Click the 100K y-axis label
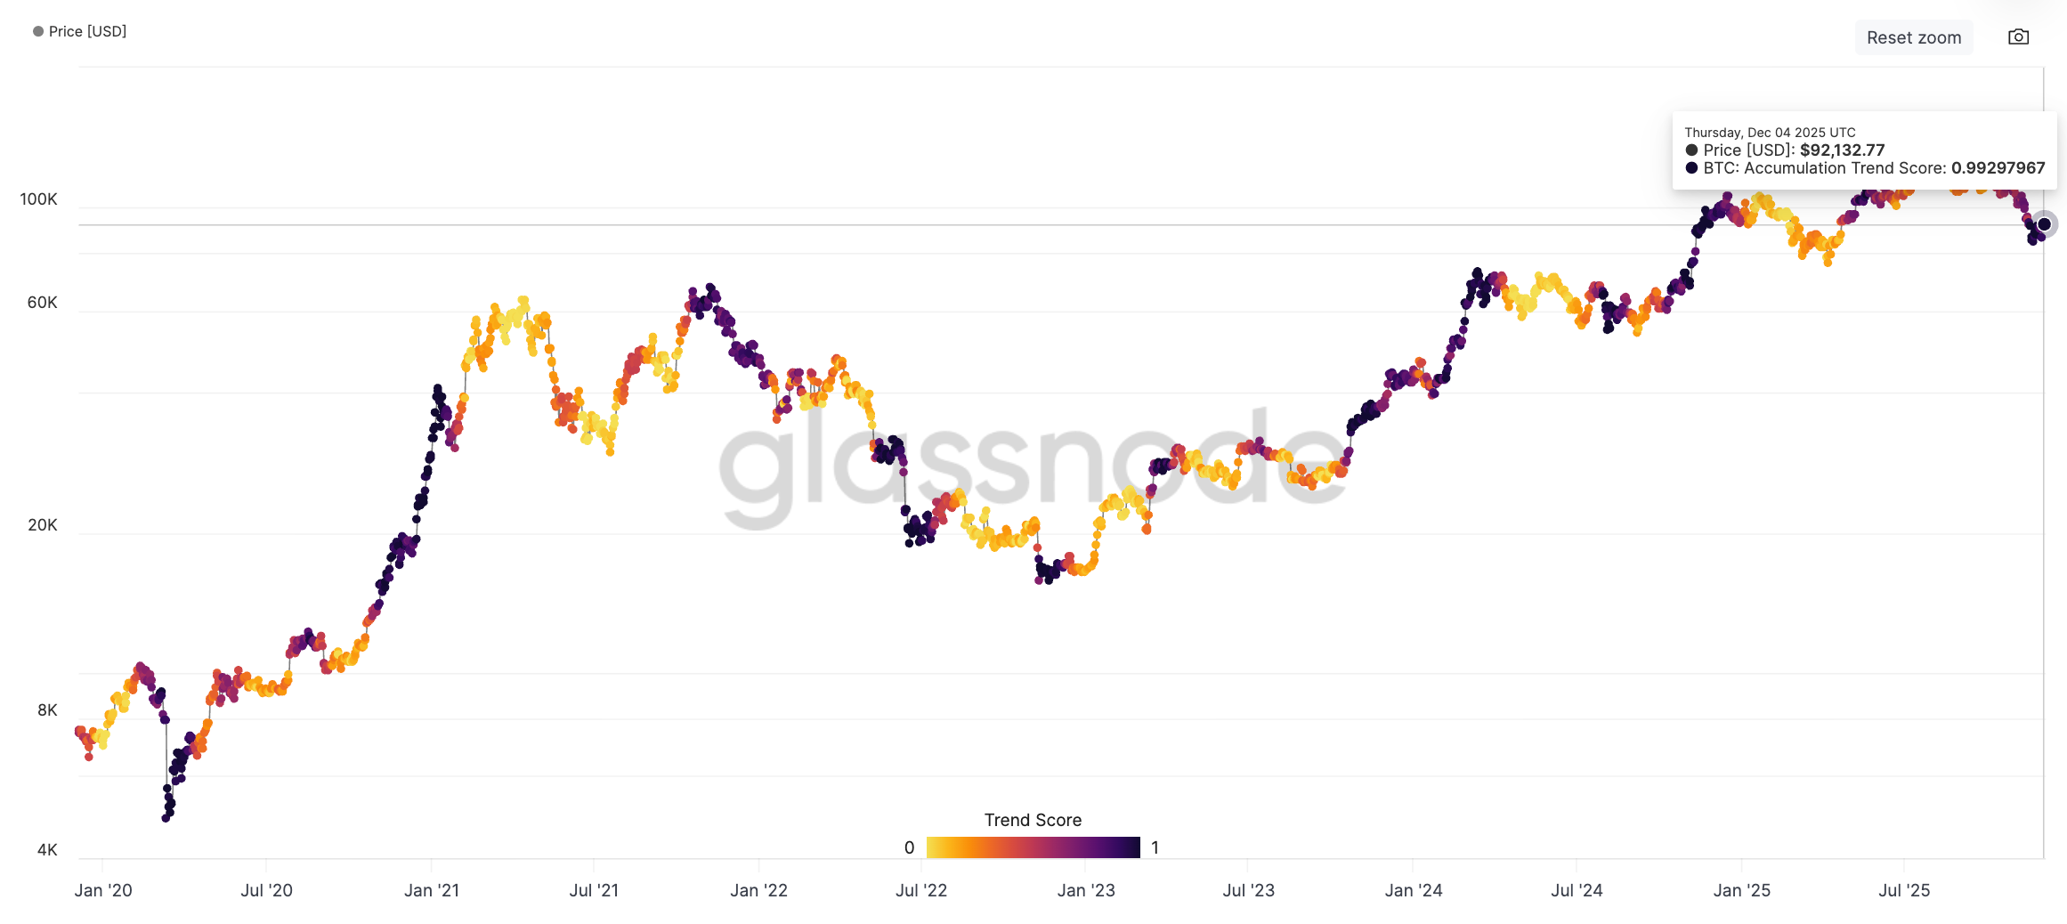This screenshot has height=924, width=2067. pos(40,199)
